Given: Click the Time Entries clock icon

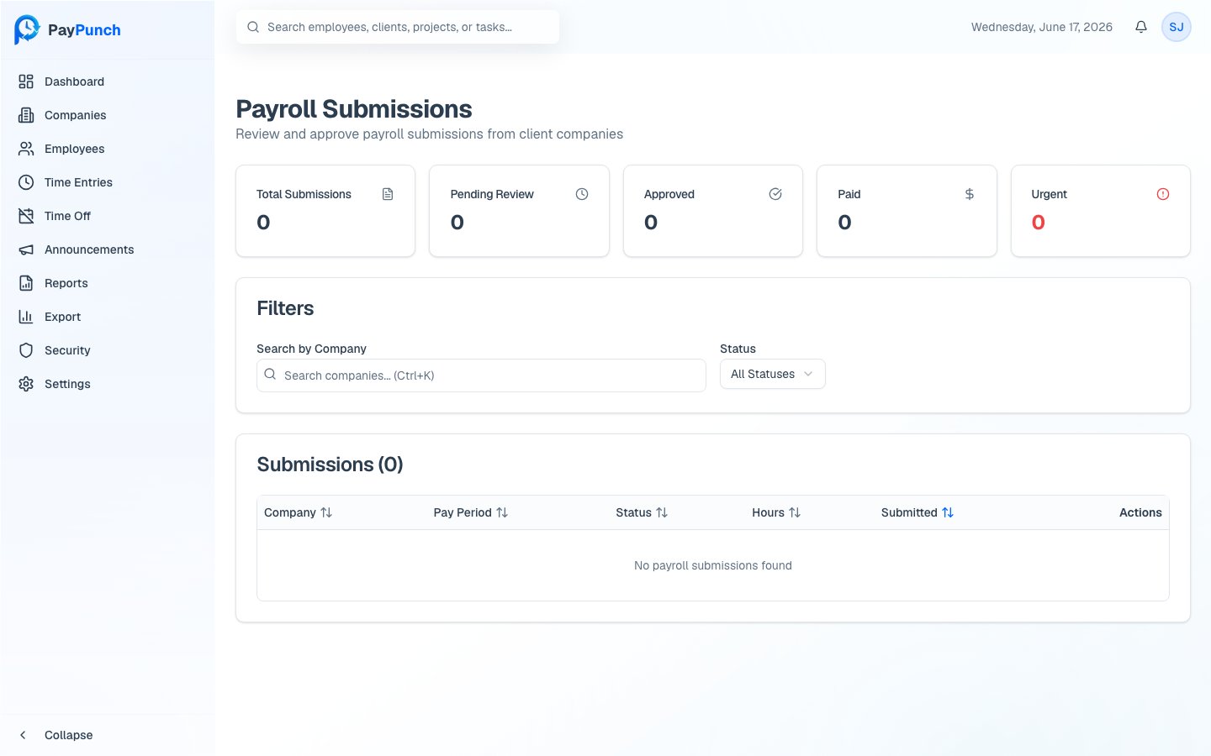Looking at the screenshot, I should (26, 182).
